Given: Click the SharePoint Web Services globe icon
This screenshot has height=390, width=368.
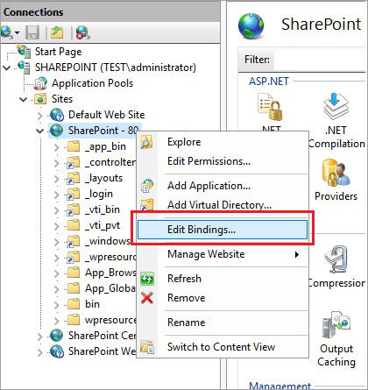Looking at the screenshot, I should tap(57, 351).
